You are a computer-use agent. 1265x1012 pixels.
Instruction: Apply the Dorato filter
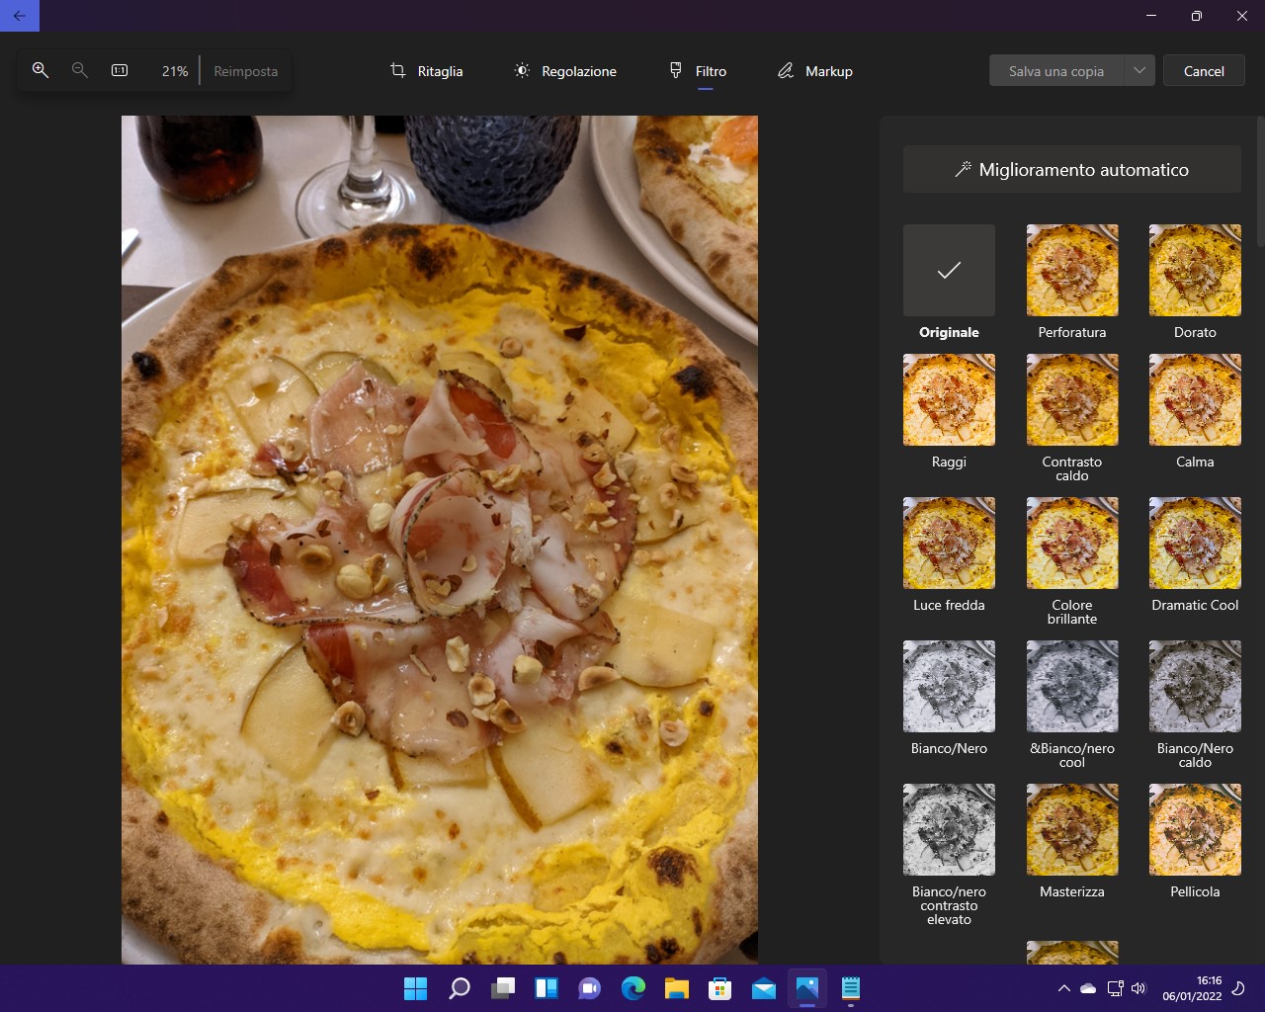pos(1195,270)
